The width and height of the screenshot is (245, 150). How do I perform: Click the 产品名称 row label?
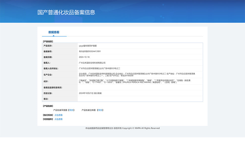pyautogui.click(x=48, y=46)
